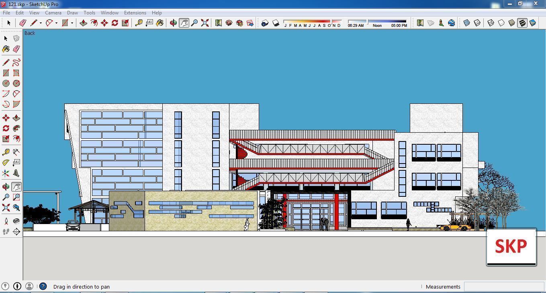Expand the Rectangle shapes dropdown arrow
The height and width of the screenshot is (293, 546).
pos(72,23)
